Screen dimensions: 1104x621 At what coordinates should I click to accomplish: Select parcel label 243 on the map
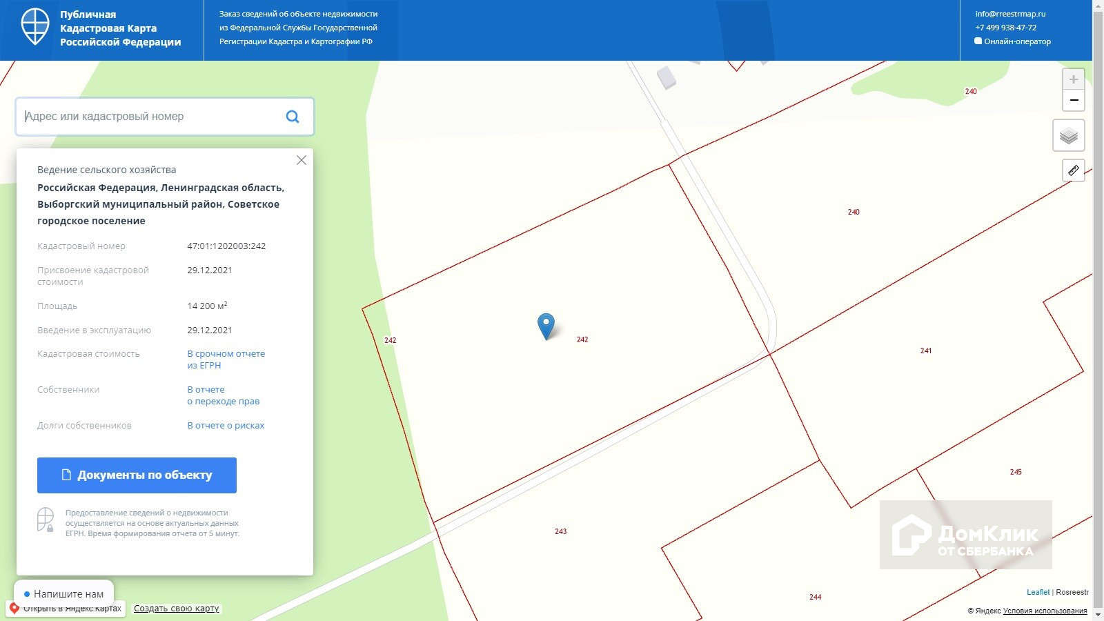[x=560, y=531]
